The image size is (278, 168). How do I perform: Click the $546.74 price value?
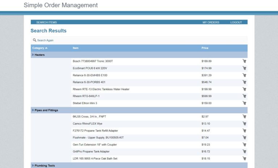click(x=206, y=82)
